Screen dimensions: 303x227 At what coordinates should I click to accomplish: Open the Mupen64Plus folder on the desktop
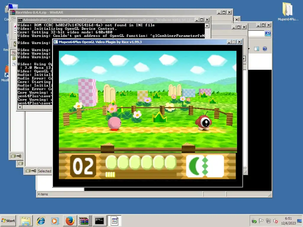pos(288,11)
